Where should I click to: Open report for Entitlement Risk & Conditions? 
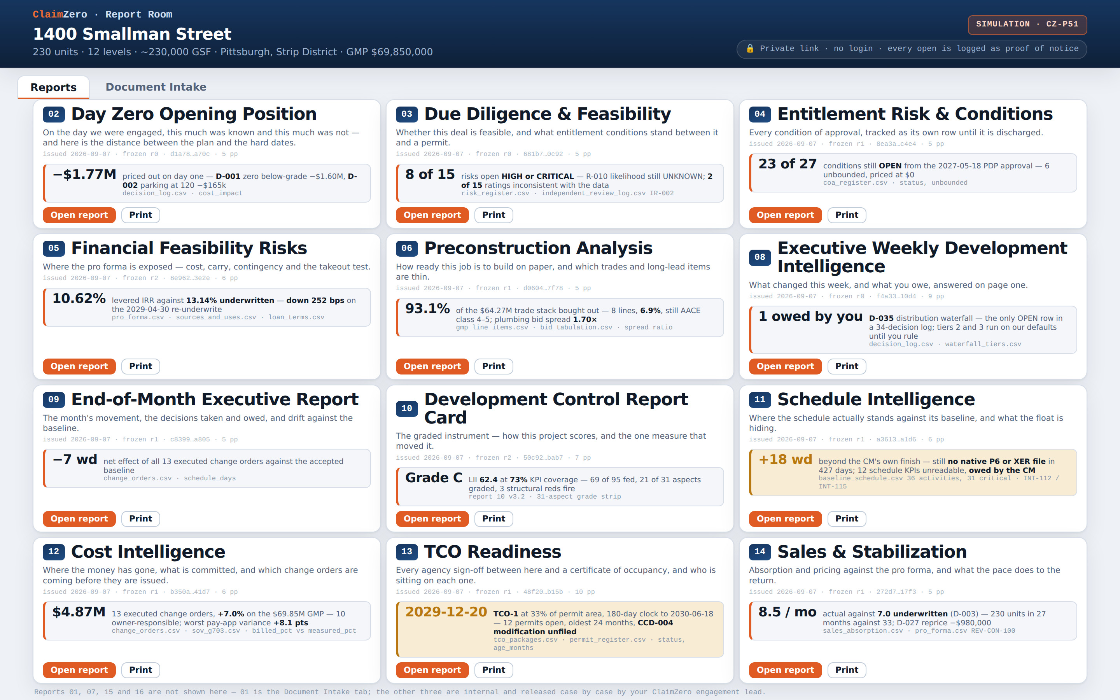[786, 215]
